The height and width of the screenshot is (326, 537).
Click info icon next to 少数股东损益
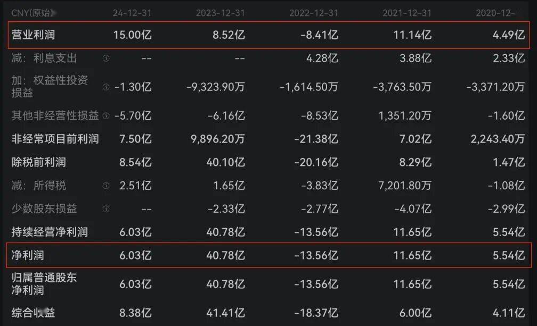pyautogui.click(x=105, y=209)
